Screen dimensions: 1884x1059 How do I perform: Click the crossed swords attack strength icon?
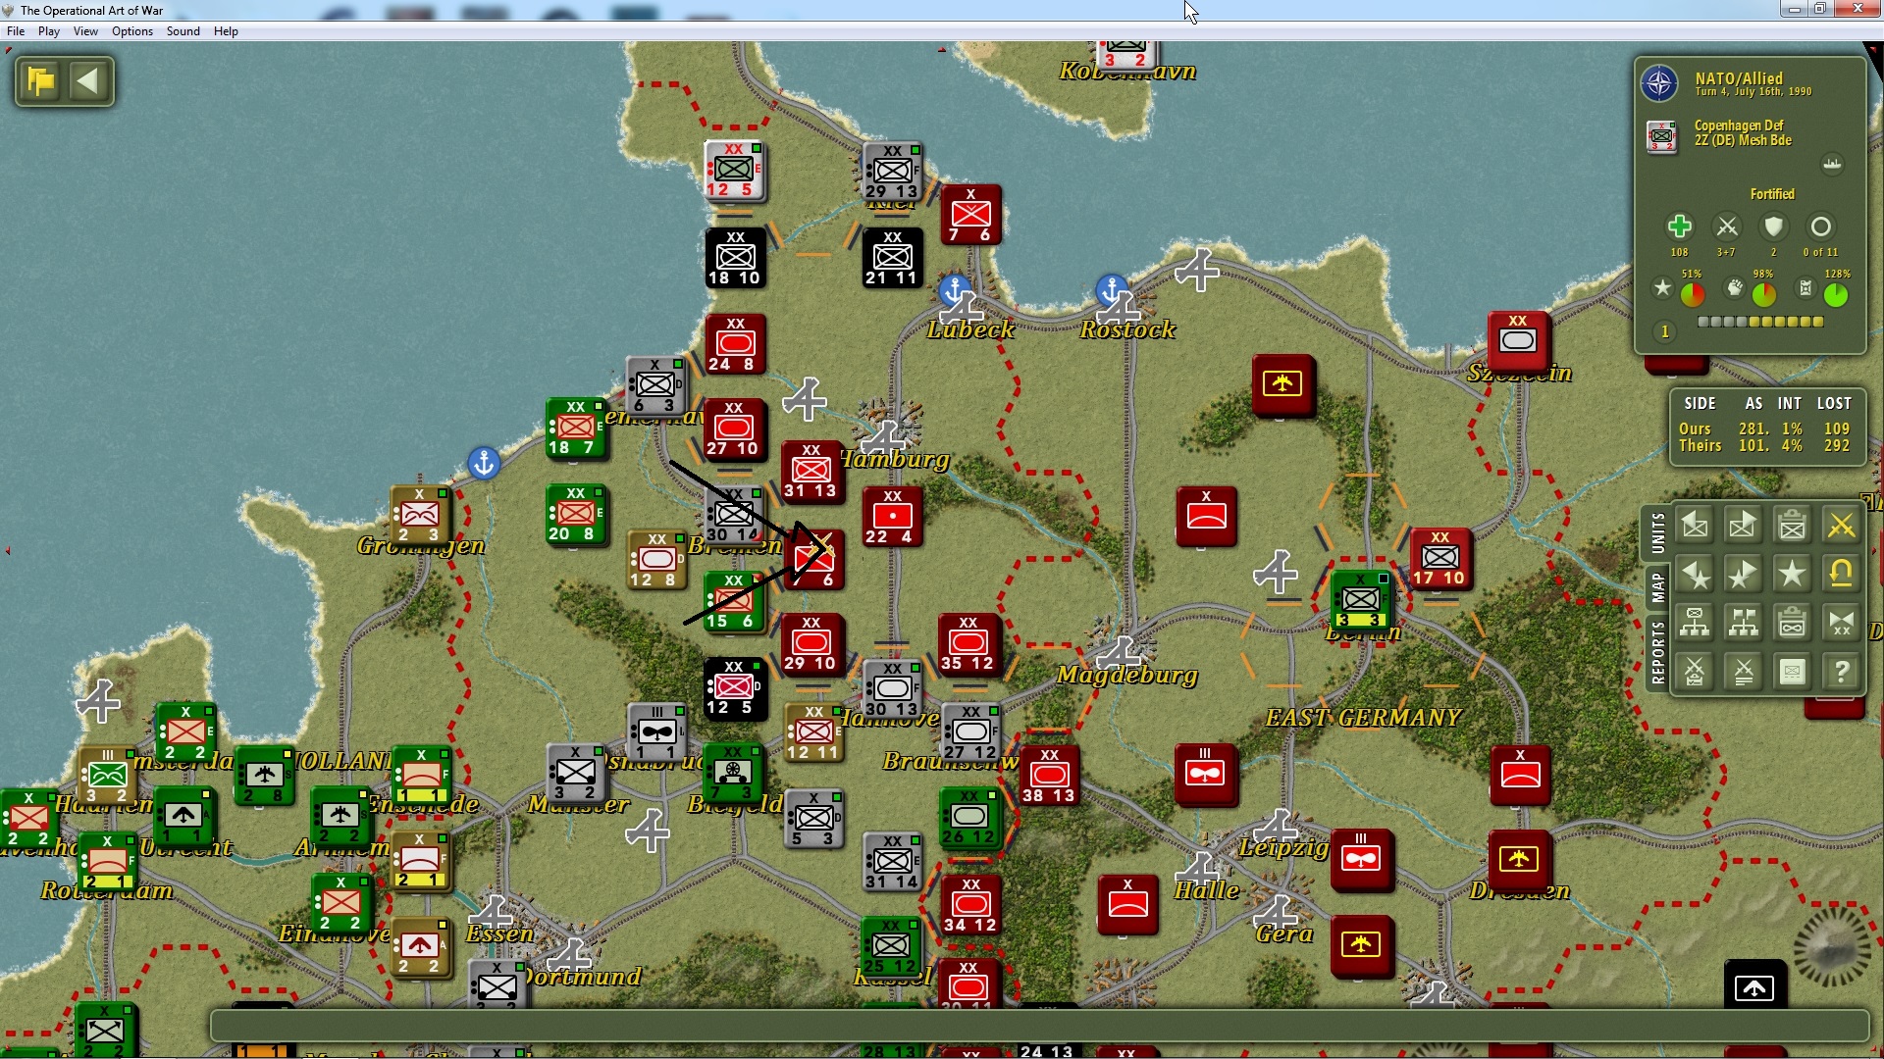point(1727,227)
